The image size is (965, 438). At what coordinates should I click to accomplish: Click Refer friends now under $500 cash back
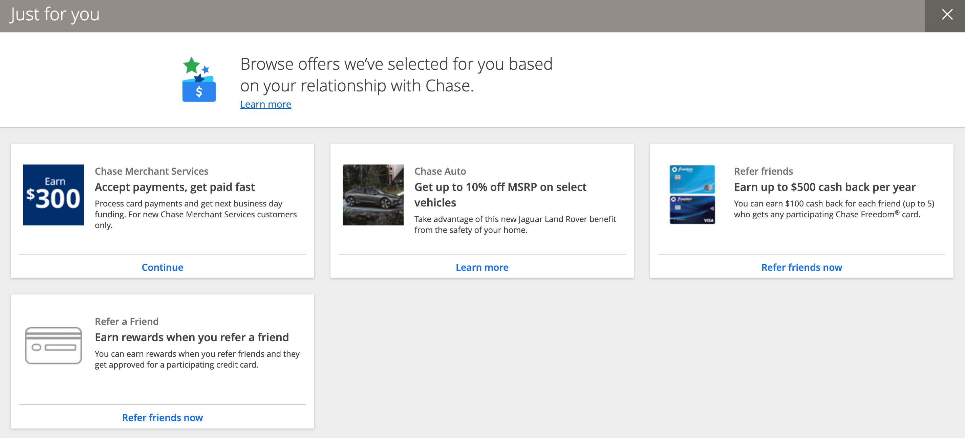pos(801,267)
